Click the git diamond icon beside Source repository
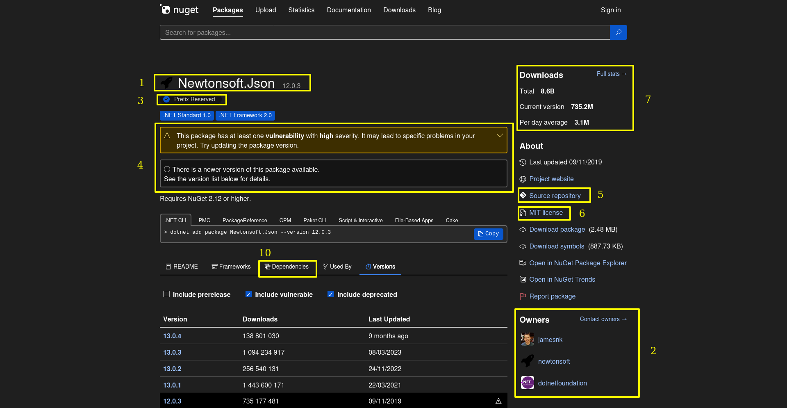 523,196
